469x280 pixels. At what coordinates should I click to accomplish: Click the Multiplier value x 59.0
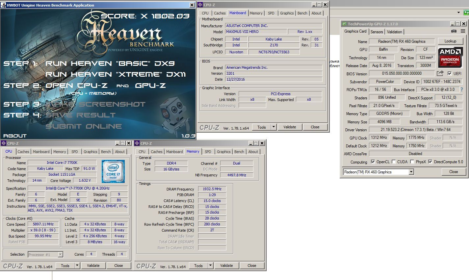[x=43, y=230]
